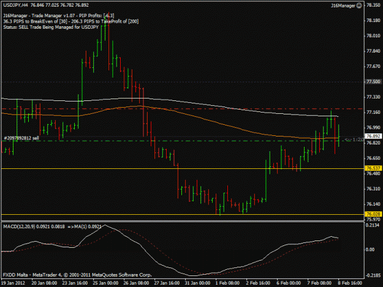
Task: Select the yellow horizontal line at 76.028
Action: tap(183, 214)
